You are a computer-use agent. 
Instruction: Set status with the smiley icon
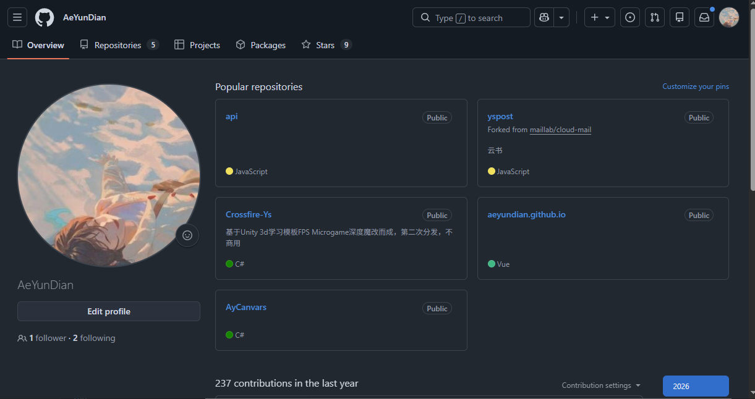(x=187, y=235)
